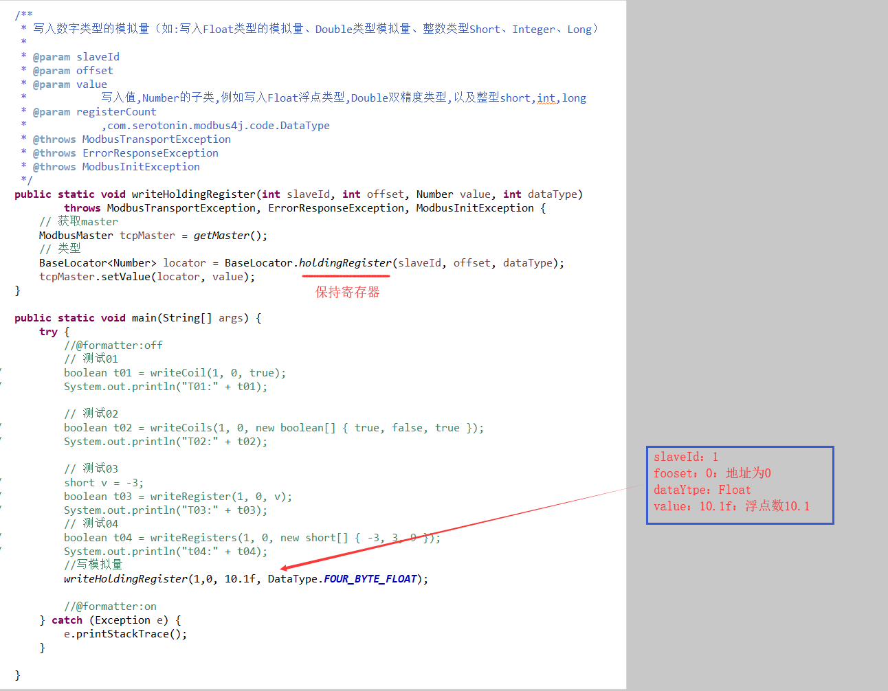Click the blue annotation box listing slaveId parameters
888x691 pixels.
coord(740,485)
